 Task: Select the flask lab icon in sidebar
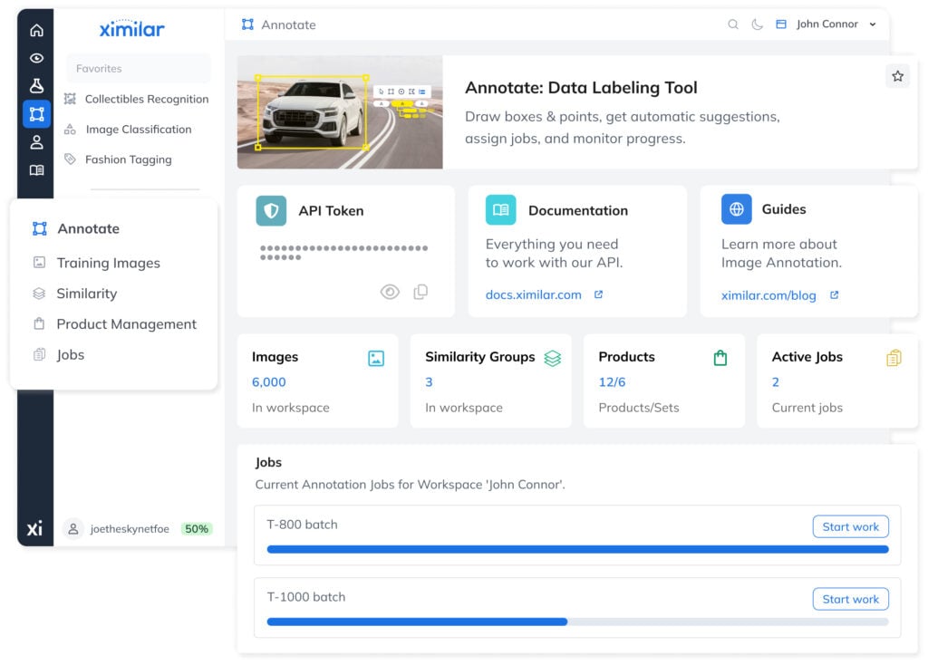(36, 86)
